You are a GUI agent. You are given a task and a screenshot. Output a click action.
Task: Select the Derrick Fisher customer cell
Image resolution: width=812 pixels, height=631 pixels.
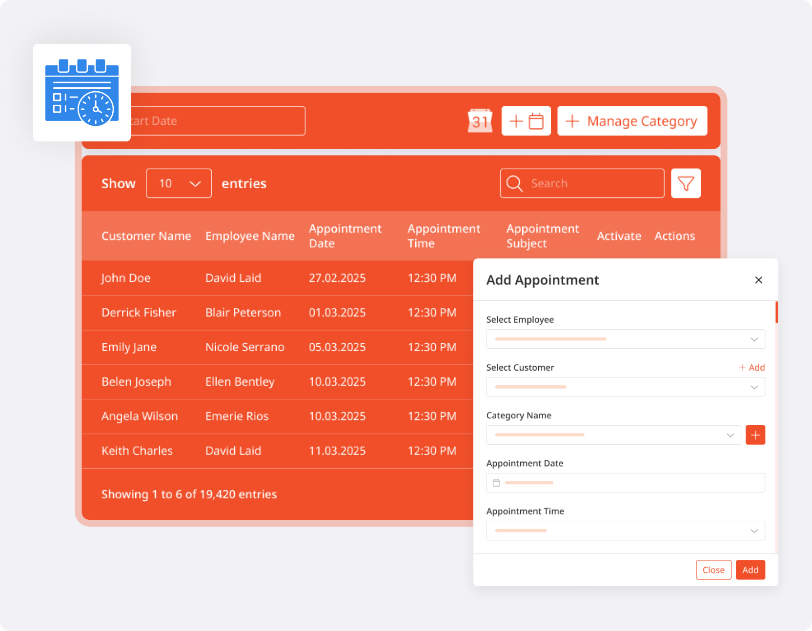pos(139,313)
